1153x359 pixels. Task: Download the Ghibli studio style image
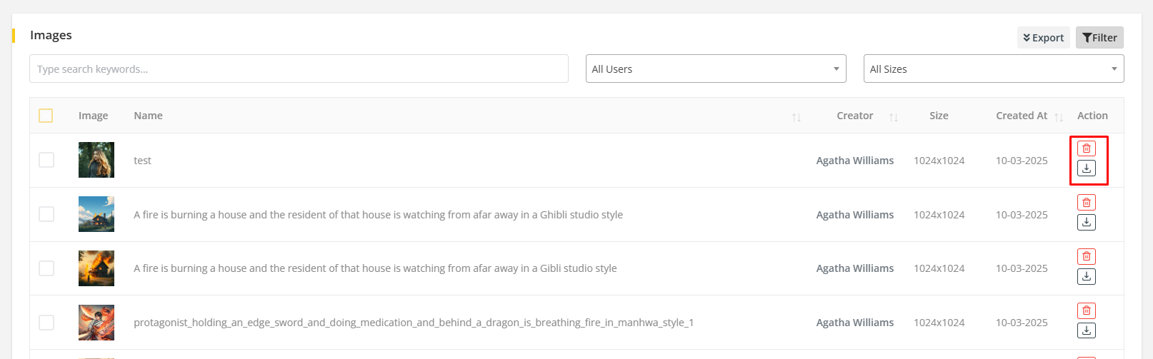pos(1086,223)
